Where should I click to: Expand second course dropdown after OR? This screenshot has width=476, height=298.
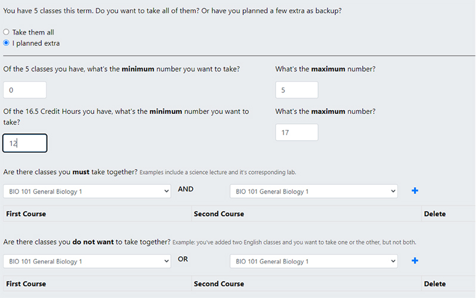point(314,262)
